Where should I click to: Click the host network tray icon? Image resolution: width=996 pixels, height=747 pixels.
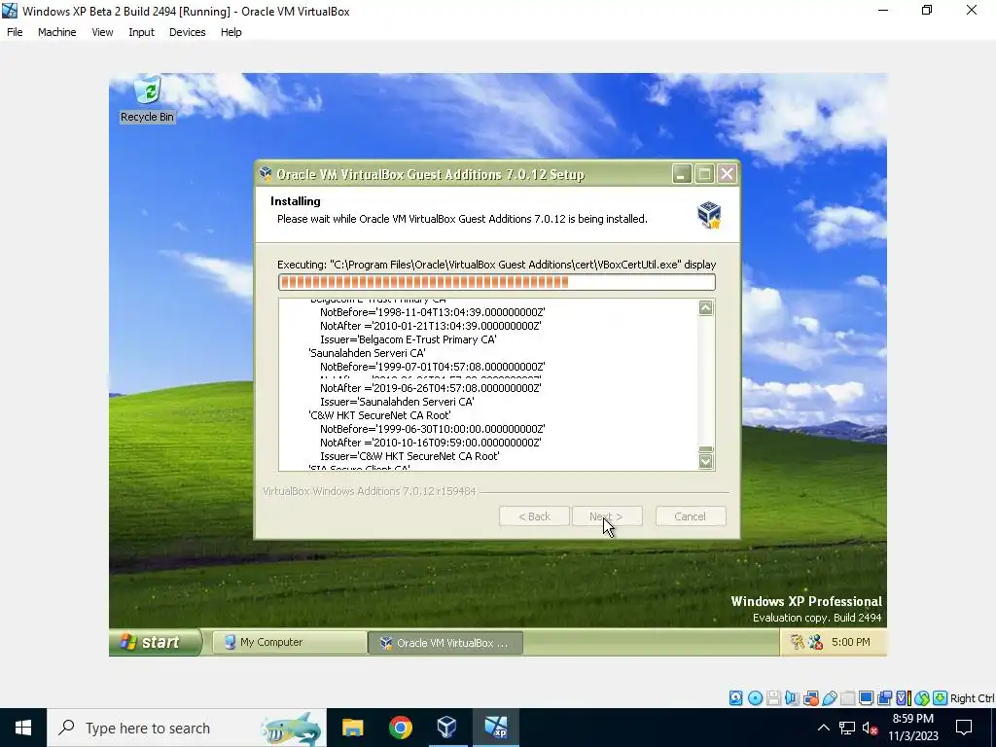(x=847, y=728)
